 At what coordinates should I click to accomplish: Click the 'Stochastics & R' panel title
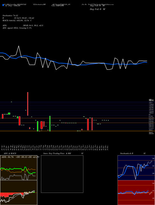point(126,153)
